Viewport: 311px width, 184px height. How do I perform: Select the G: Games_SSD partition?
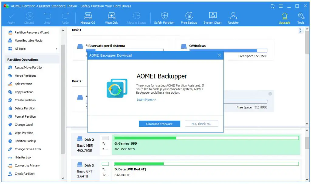click(206, 145)
